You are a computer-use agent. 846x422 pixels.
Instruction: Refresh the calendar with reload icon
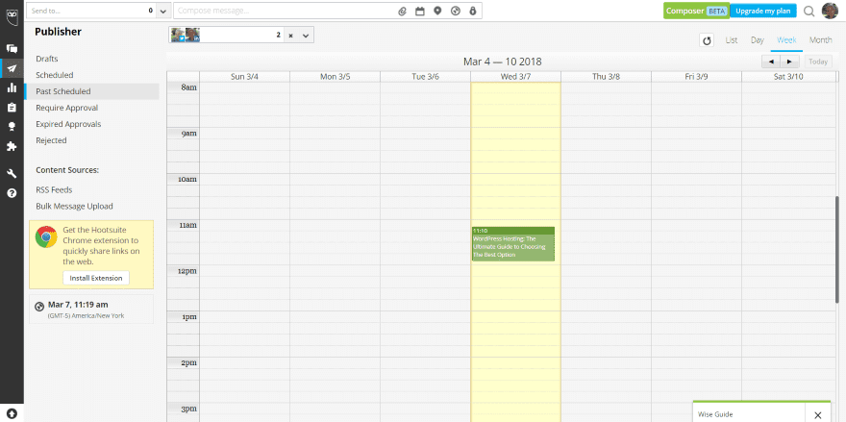707,40
